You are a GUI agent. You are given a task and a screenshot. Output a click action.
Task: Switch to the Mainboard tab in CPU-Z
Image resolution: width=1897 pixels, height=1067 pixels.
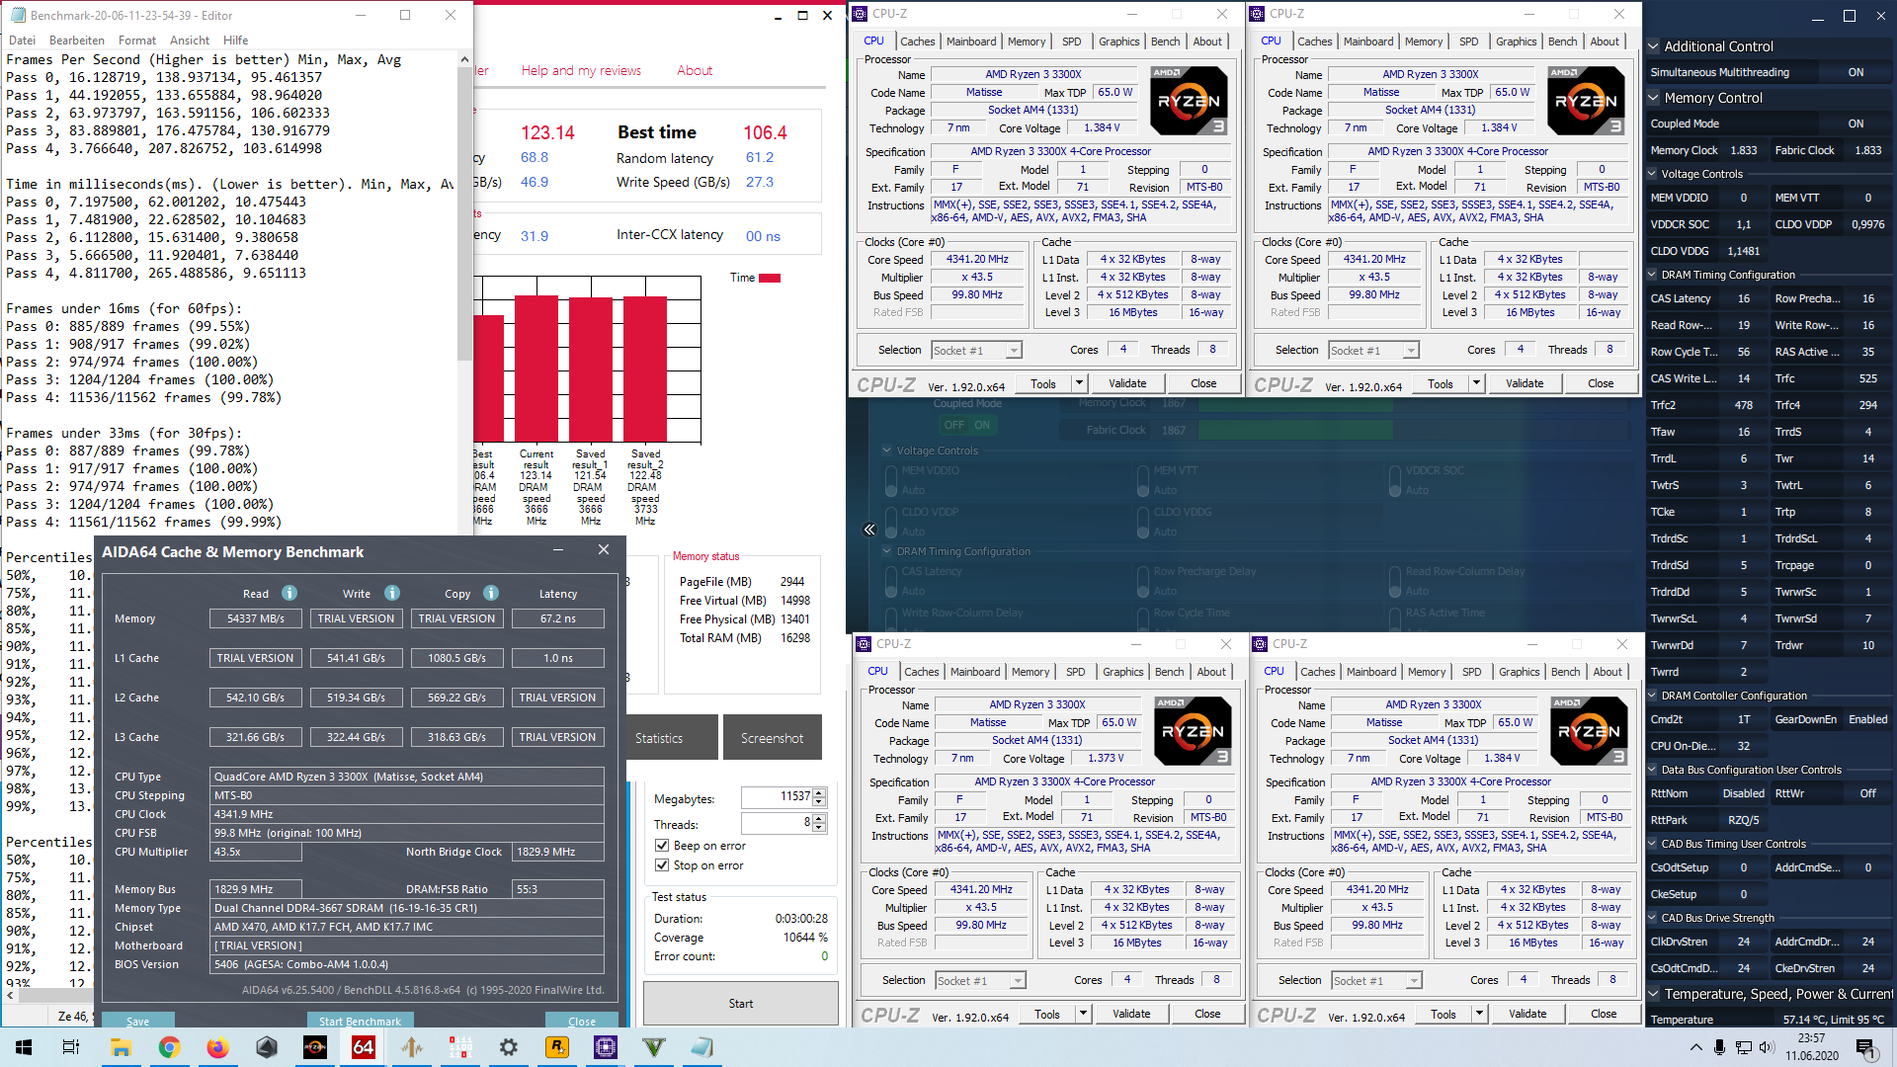click(x=970, y=41)
